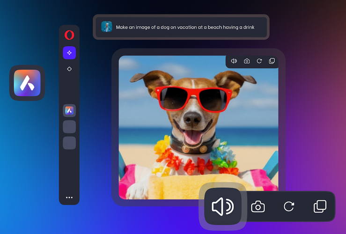This screenshot has width=346, height=234.
Task: Click the small regenerate arrow above the image
Action: [x=259, y=61]
